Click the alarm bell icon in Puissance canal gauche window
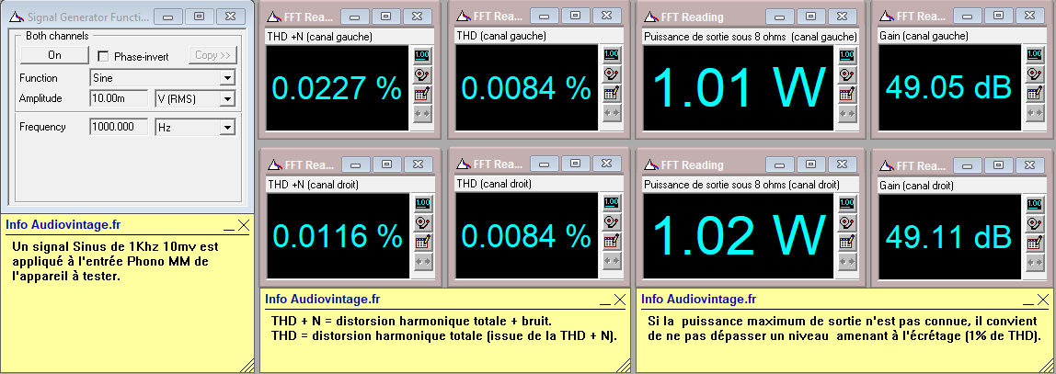Image resolution: width=1056 pixels, height=374 pixels. point(847,74)
